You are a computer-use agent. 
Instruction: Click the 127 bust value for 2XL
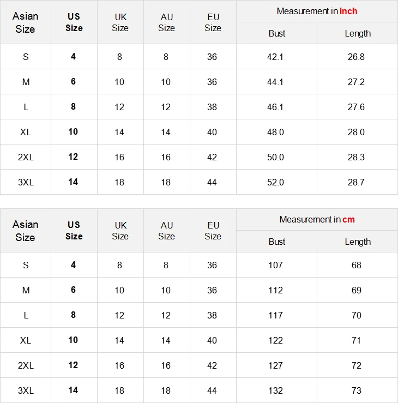[276, 365]
